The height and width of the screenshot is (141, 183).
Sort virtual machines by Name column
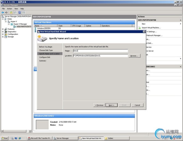(46, 26)
